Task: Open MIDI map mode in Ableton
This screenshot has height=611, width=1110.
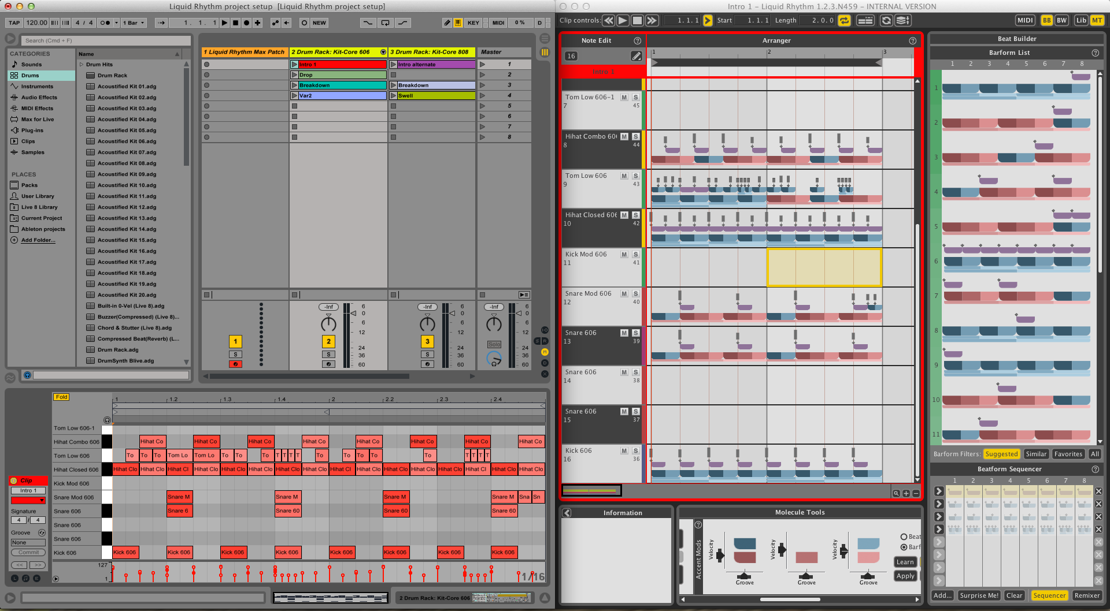Action: tap(498, 23)
